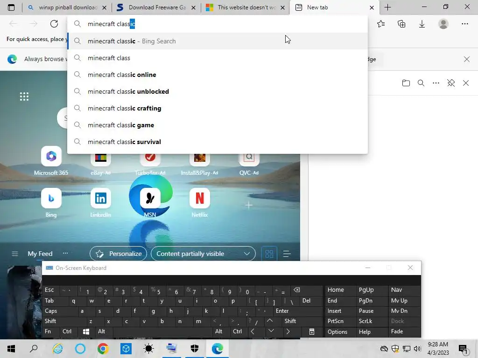Open the My Feed hamburger menu

point(14,254)
